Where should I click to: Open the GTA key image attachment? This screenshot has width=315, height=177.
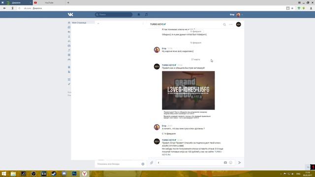click(x=188, y=90)
